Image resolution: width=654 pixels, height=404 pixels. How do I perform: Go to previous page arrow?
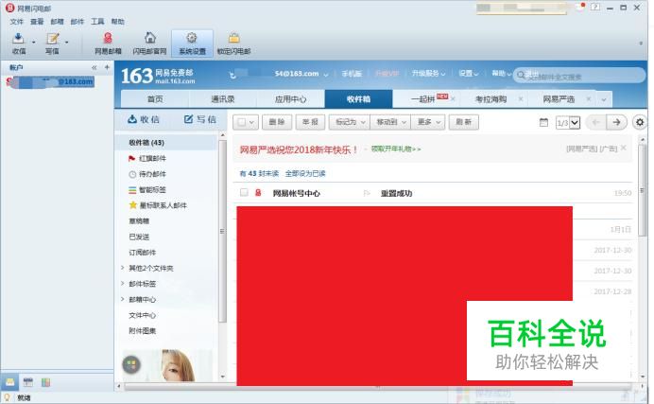(x=596, y=122)
